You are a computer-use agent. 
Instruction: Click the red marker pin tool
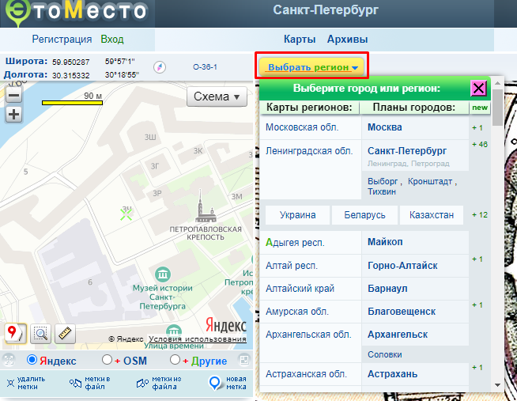[15, 334]
